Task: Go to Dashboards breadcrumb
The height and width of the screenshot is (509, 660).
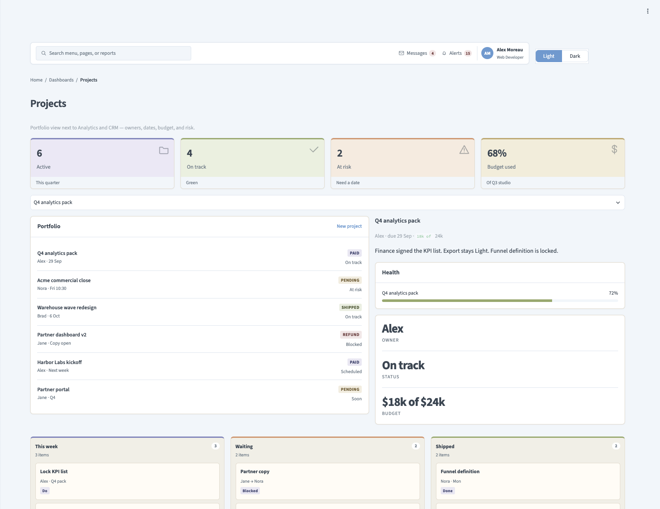Action: click(x=61, y=80)
